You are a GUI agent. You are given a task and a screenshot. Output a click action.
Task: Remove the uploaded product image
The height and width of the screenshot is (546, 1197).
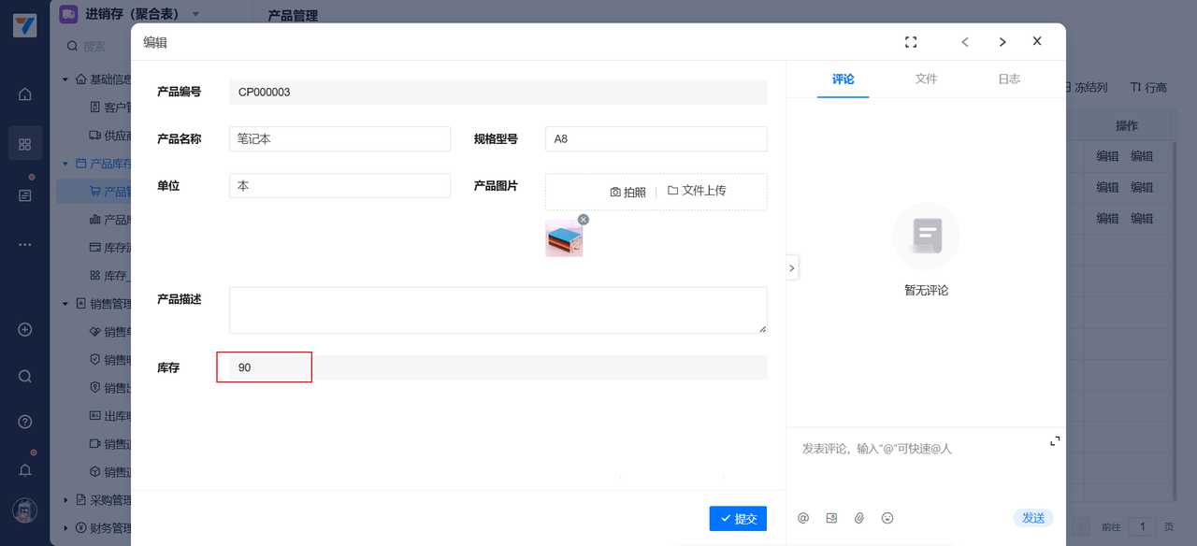[584, 220]
